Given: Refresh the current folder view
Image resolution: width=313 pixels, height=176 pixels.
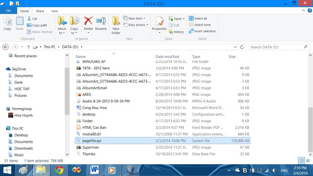Looking at the screenshot, I should pos(242,47).
